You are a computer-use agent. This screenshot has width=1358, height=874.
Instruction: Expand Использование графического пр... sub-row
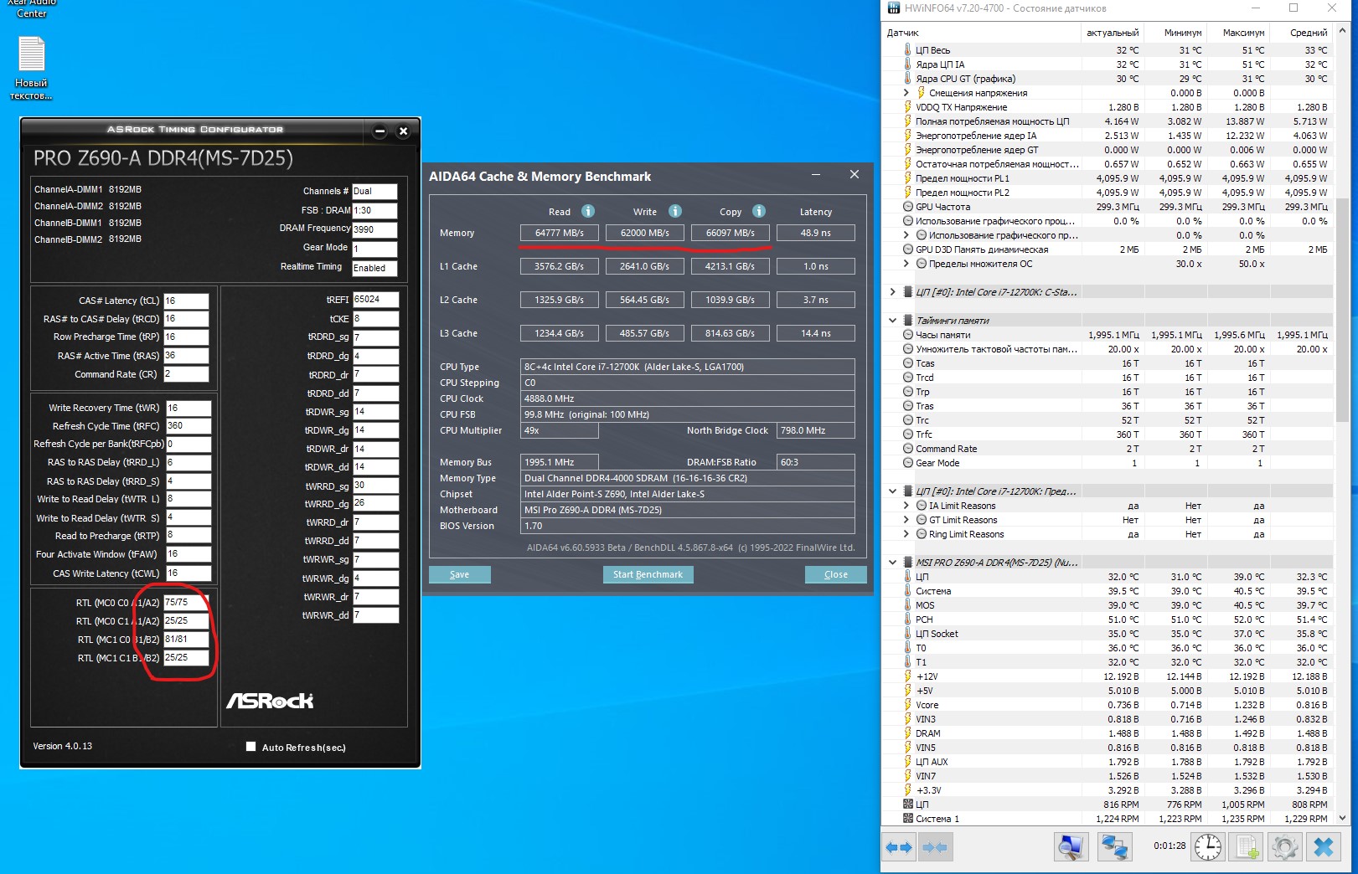906,235
